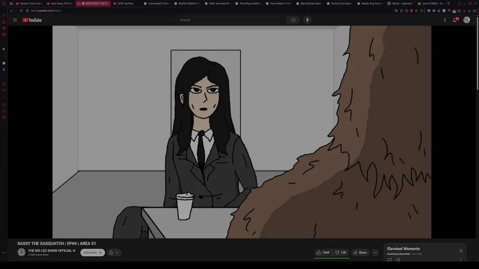The image size is (479, 269).
Task: Toggle playlist loop in Elevated Moments
Action: pyautogui.click(x=390, y=260)
